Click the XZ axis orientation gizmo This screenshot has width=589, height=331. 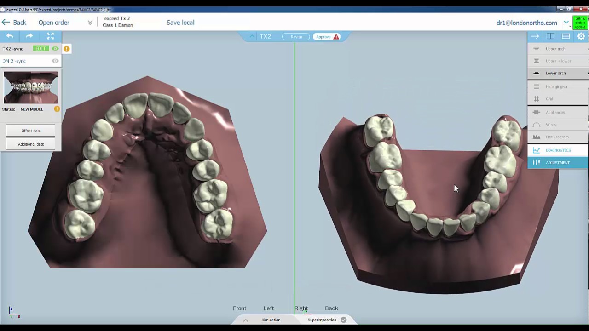[14, 313]
